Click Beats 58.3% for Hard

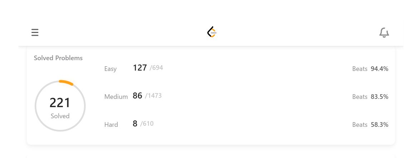(370, 125)
